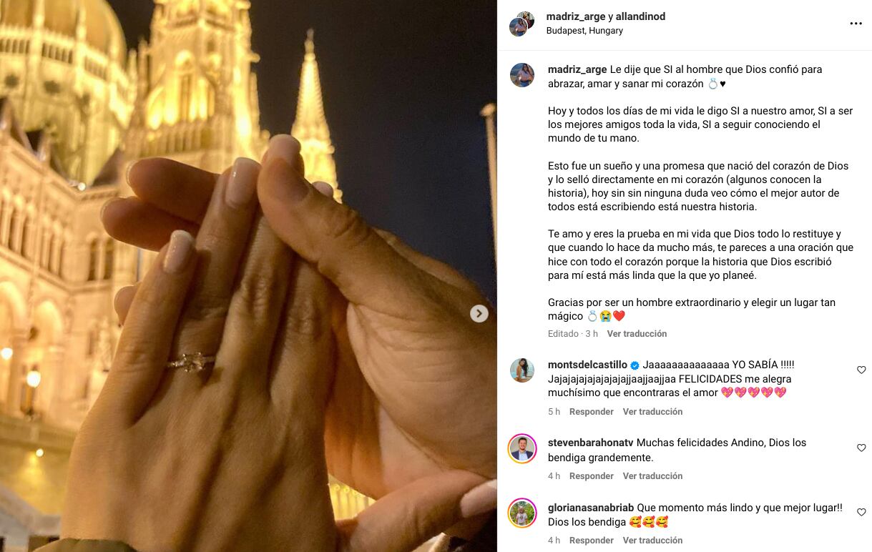Open madriz_arge's avatar beside the caption
The height and width of the screenshot is (552, 872).
[x=522, y=75]
